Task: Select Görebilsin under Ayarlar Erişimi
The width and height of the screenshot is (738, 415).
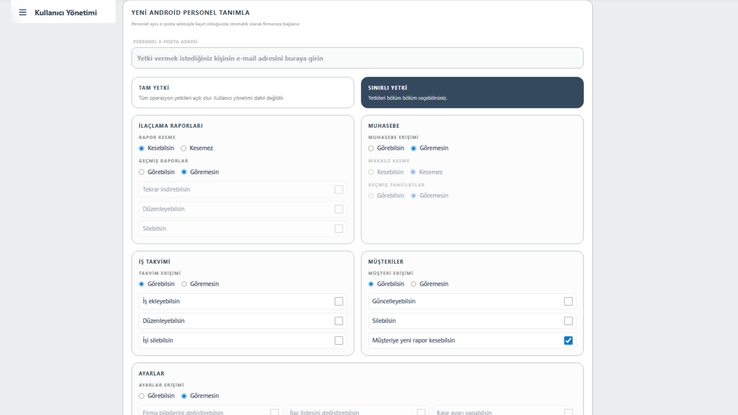Action: (x=141, y=396)
